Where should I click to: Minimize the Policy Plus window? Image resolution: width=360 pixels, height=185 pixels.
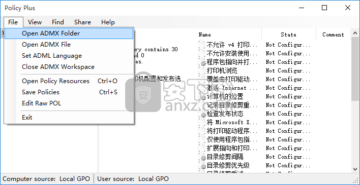pos(301,8)
